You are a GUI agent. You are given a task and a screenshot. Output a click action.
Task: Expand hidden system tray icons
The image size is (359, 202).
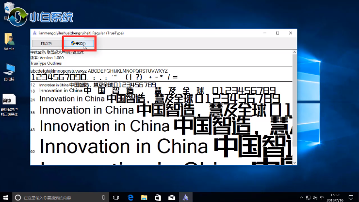(301, 198)
